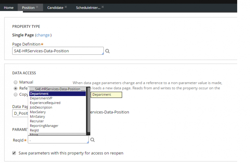Switch to the Candidate tab
The height and width of the screenshot is (163, 250).
[x=55, y=8]
